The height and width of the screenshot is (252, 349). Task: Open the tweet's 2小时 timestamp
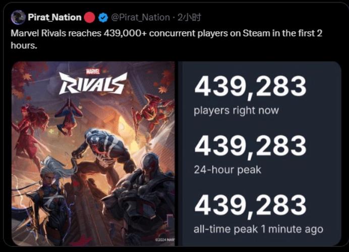point(189,18)
